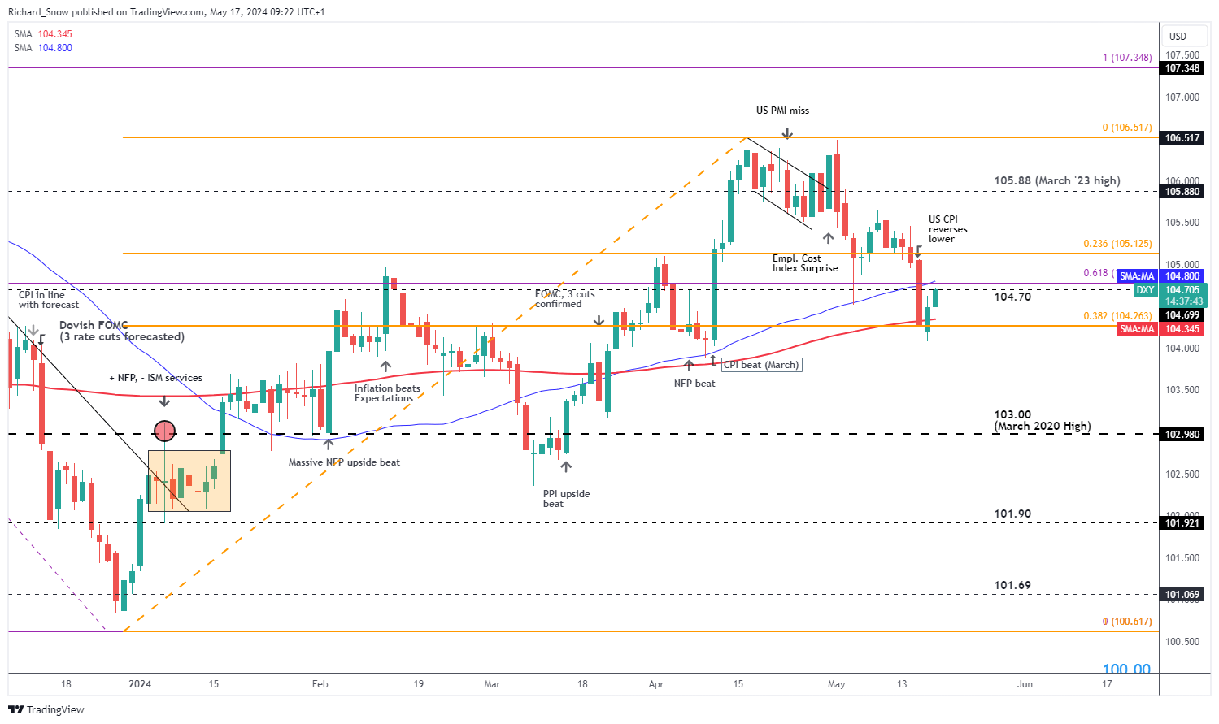Select the 0.382 (104.263) Fibonacci label
The width and height of the screenshot is (1219, 724).
[1117, 316]
